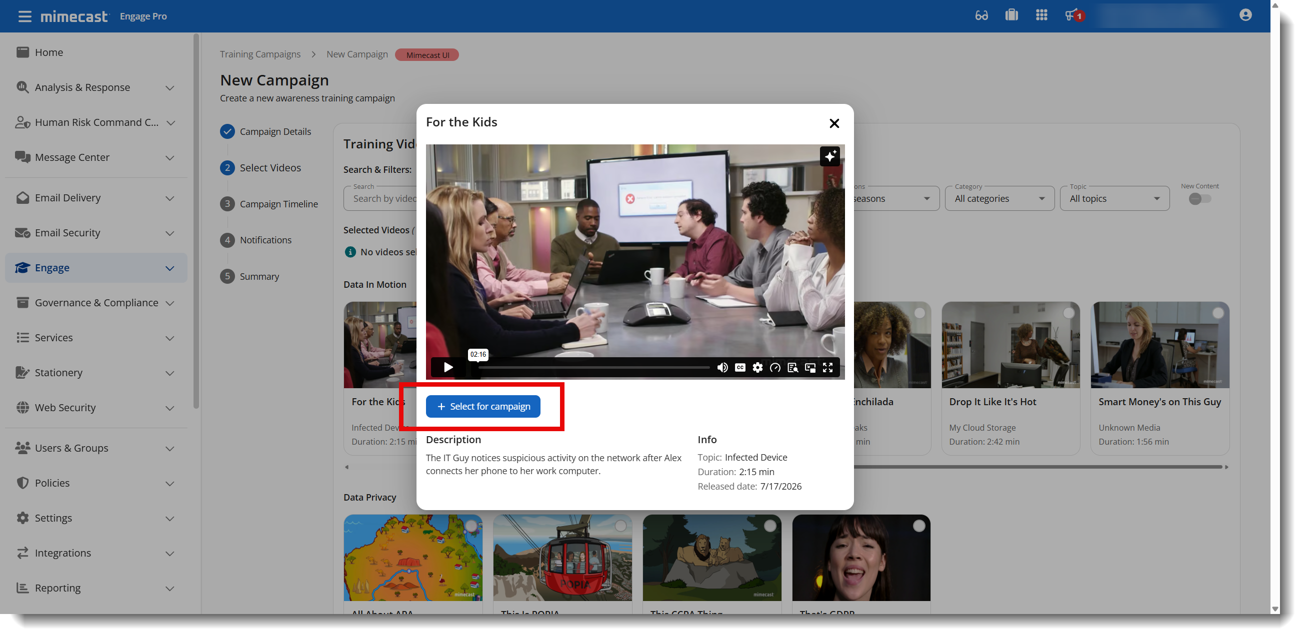Viewport: 1305px width, 639px height.
Task: Select the This Is POPIA video
Action: coord(620,526)
